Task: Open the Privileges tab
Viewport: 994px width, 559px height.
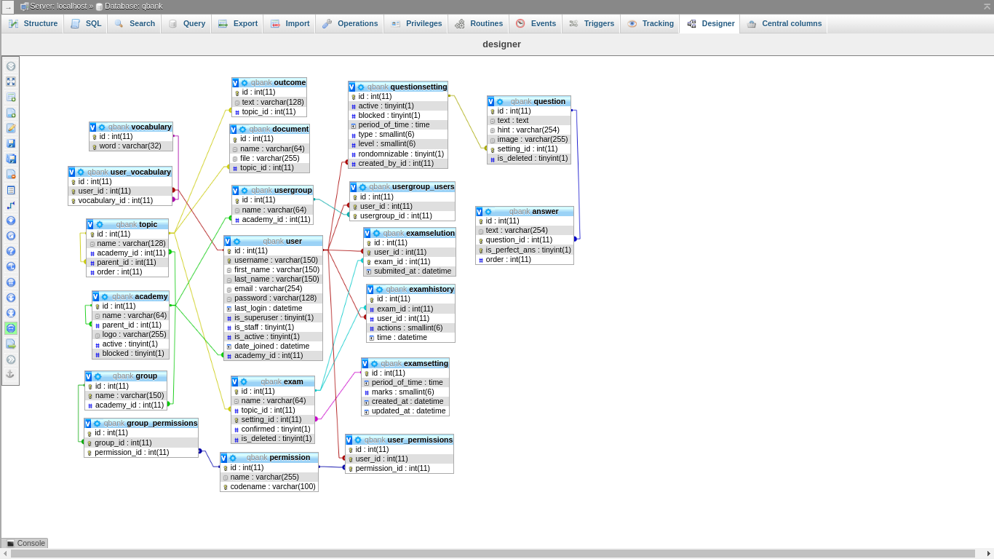Action: click(x=416, y=23)
